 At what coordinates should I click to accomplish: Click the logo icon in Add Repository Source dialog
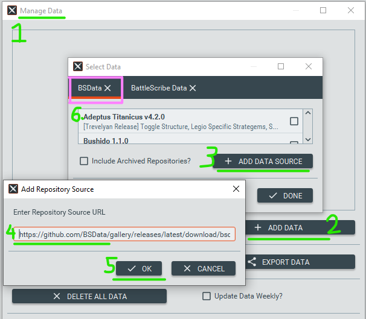click(x=13, y=189)
